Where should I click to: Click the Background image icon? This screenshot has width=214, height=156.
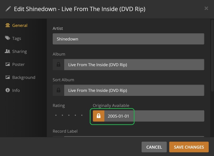click(8, 77)
